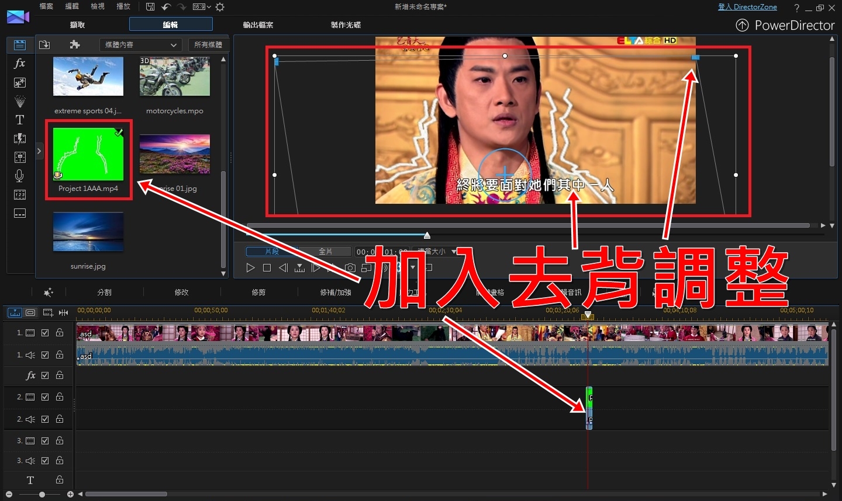842x501 pixels.
Task: Open the 適當大小 preview size dropdown
Action: pos(436,252)
